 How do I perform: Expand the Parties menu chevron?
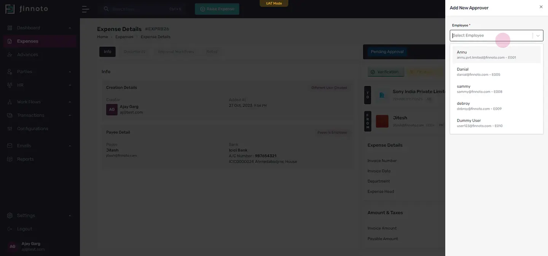[x=70, y=72]
